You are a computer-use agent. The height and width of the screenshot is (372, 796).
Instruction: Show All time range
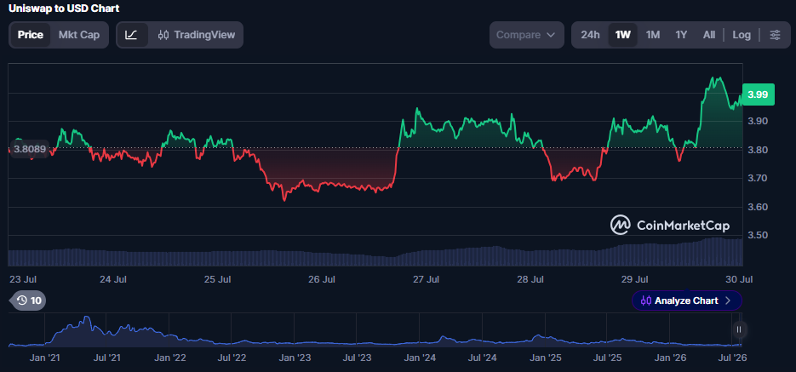click(x=709, y=35)
